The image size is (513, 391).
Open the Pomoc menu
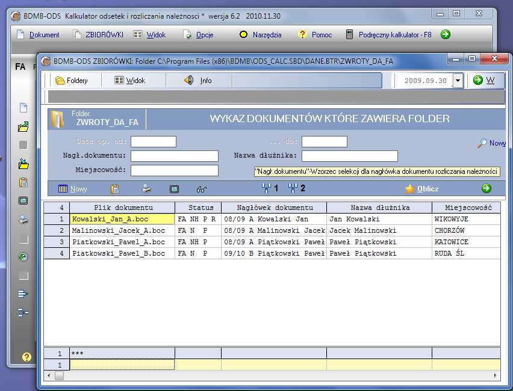point(315,35)
